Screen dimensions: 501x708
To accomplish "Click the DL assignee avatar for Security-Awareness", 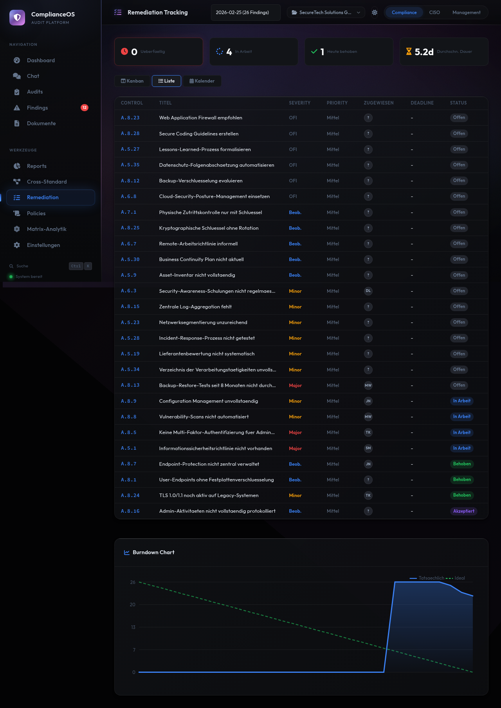I will tap(368, 291).
